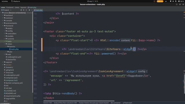Hide the Project panel with minus icon
The height and width of the screenshot is (104, 185).
(32, 10)
